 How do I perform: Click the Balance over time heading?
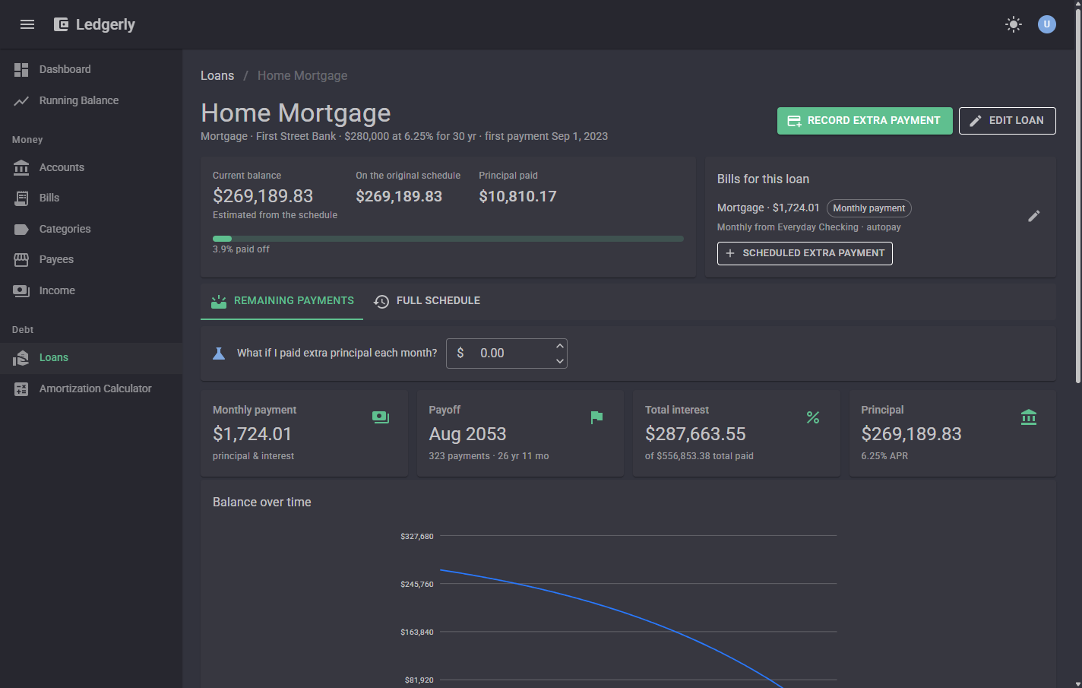tap(262, 503)
